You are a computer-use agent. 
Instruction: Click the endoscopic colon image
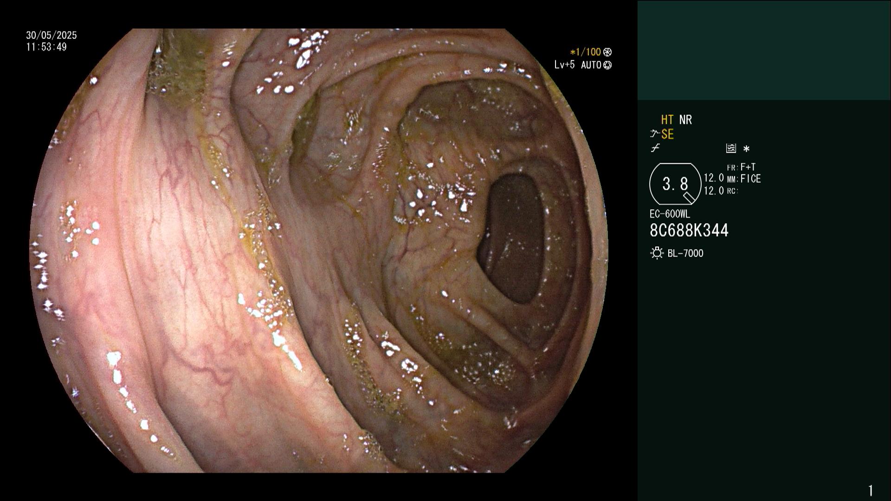[319, 250]
